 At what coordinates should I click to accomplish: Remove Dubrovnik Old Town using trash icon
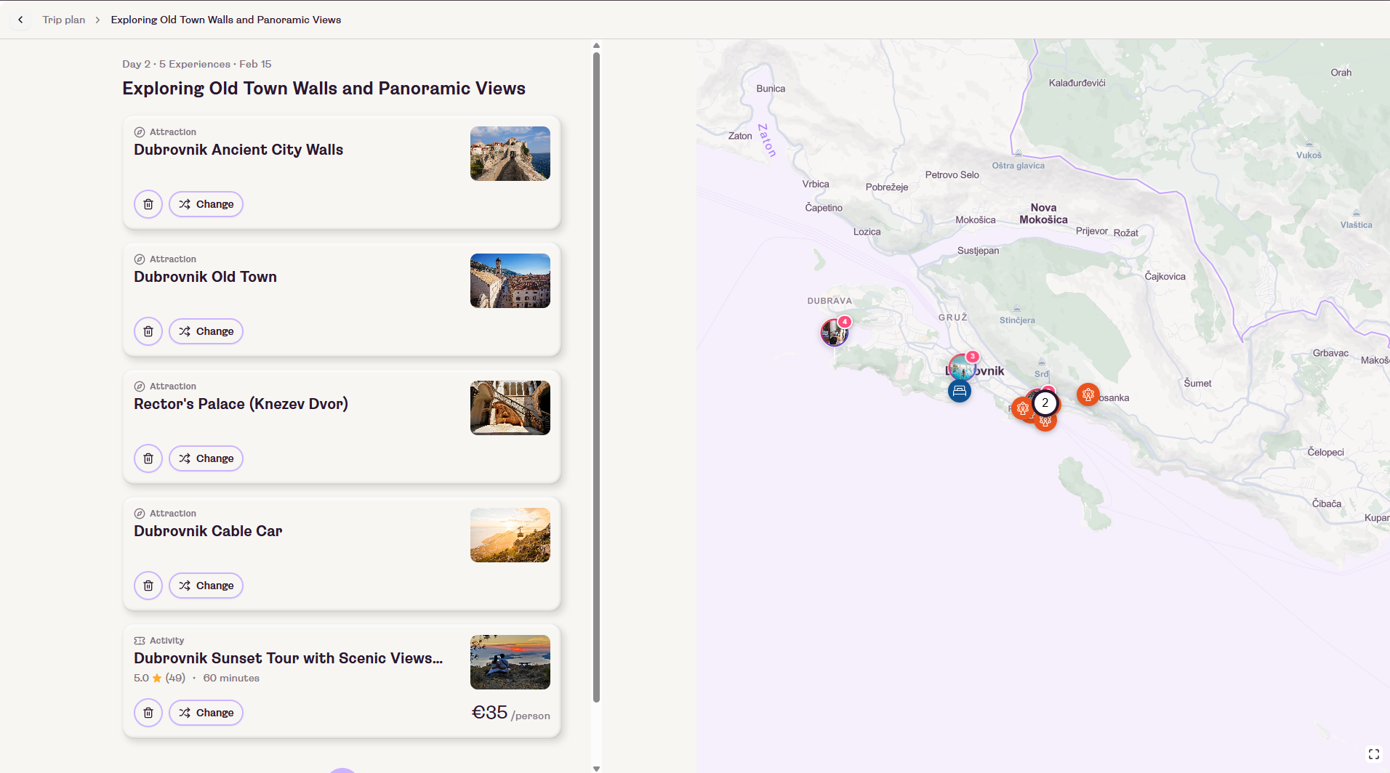pyautogui.click(x=148, y=331)
